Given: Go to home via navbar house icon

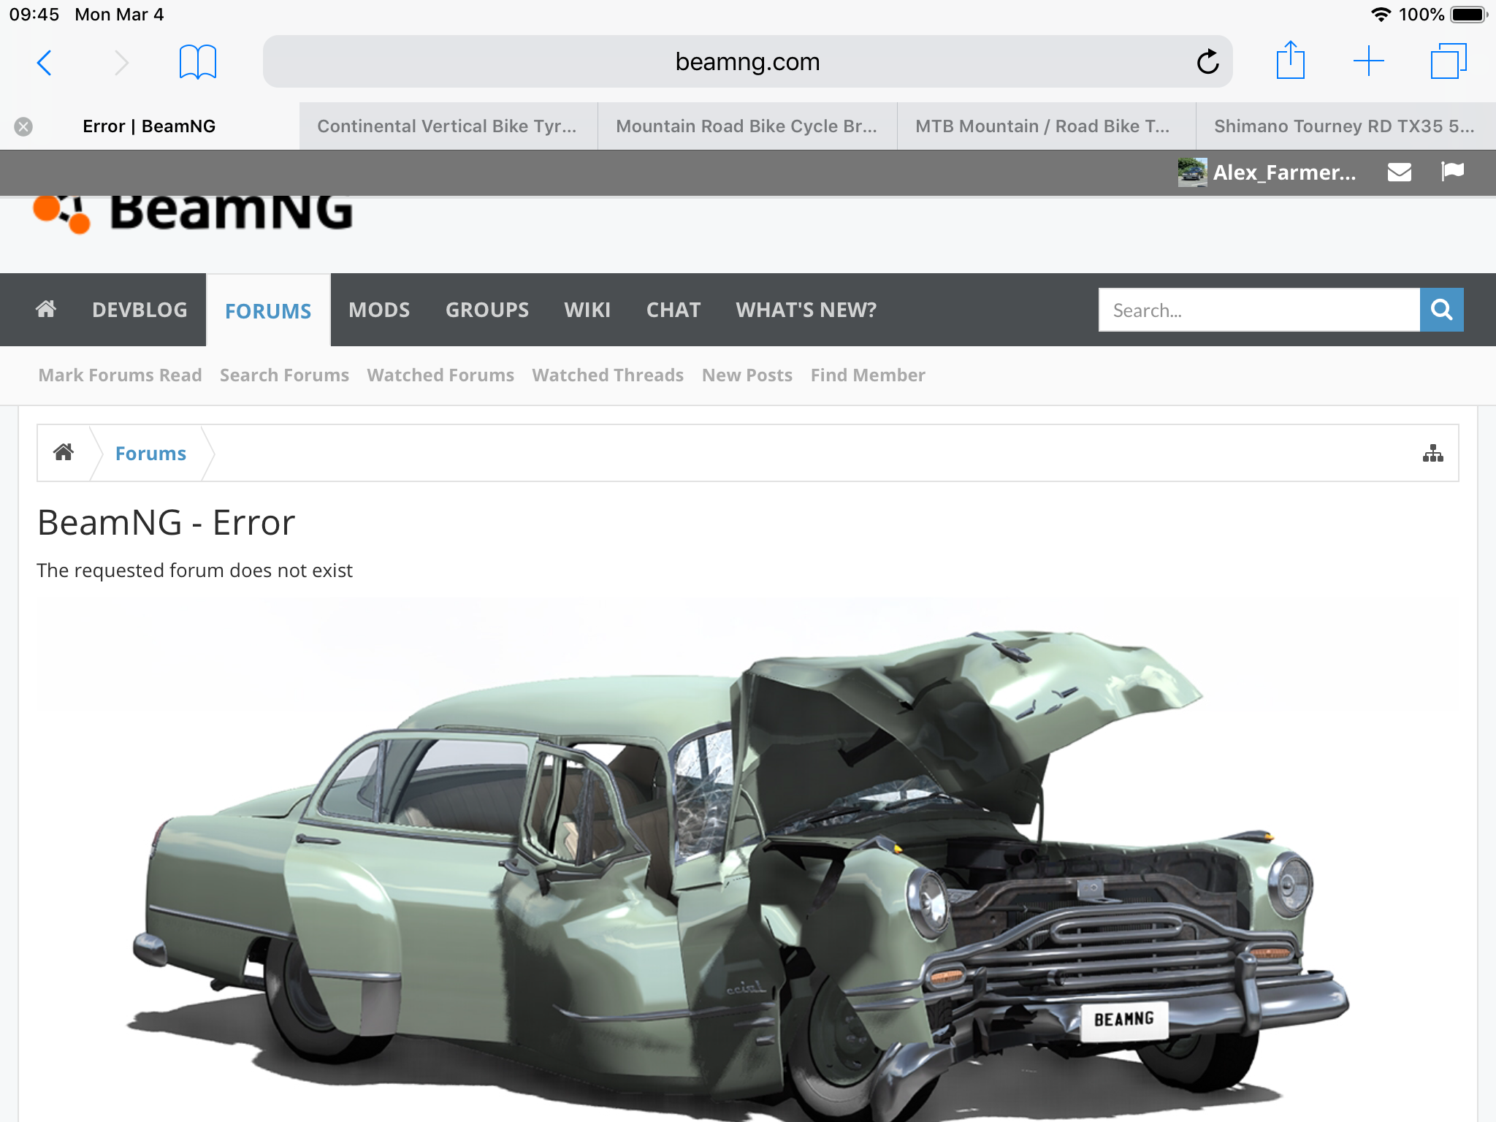Looking at the screenshot, I should (46, 310).
